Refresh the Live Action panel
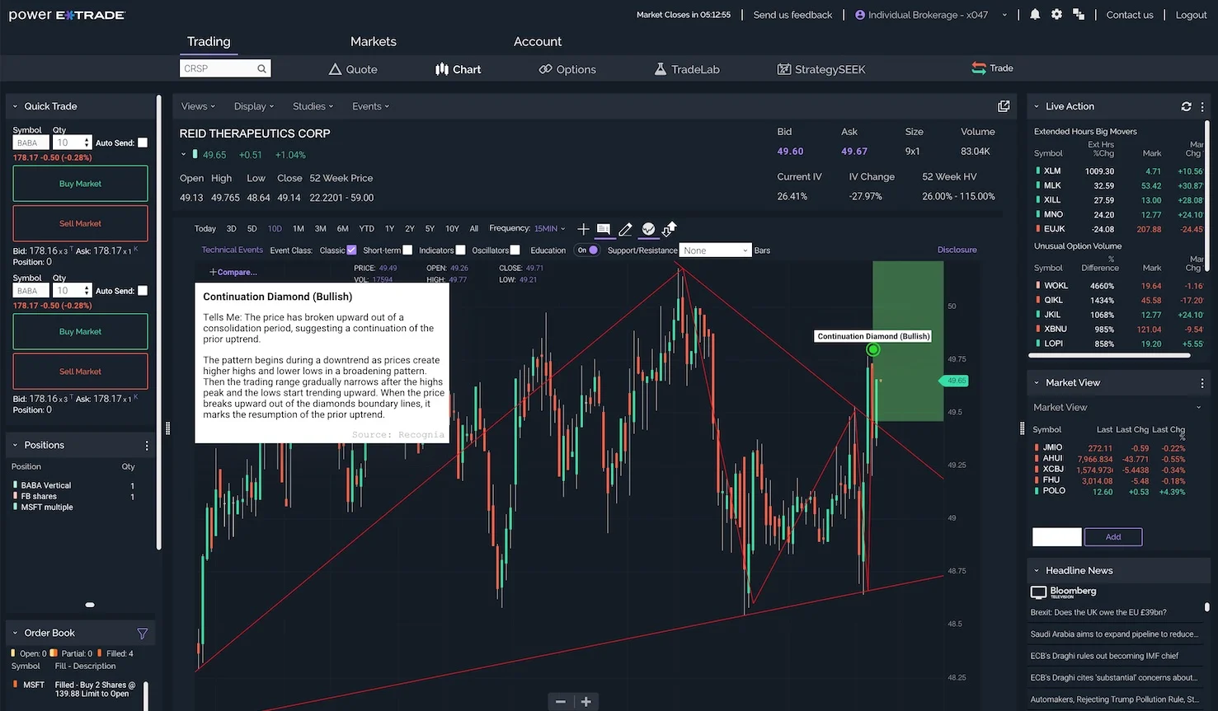The height and width of the screenshot is (711, 1218). [x=1186, y=106]
